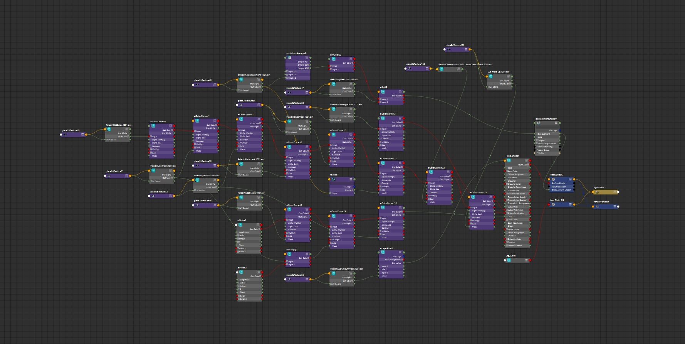Select the PaladinSSSColor.1001.exr file node icon
The width and height of the screenshot is (685, 344).
tap(109, 130)
